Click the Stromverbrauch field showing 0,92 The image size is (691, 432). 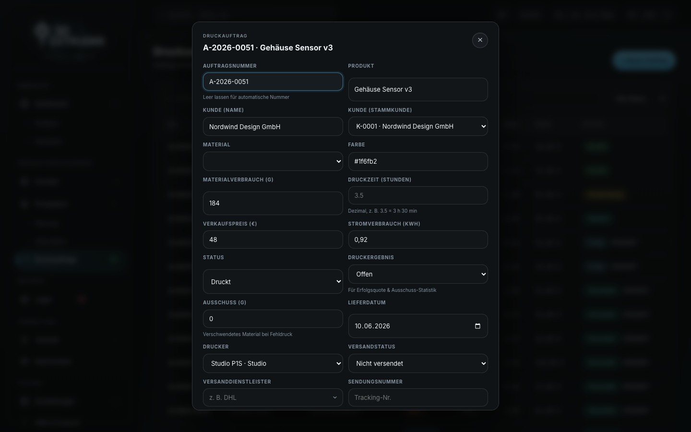click(x=418, y=240)
